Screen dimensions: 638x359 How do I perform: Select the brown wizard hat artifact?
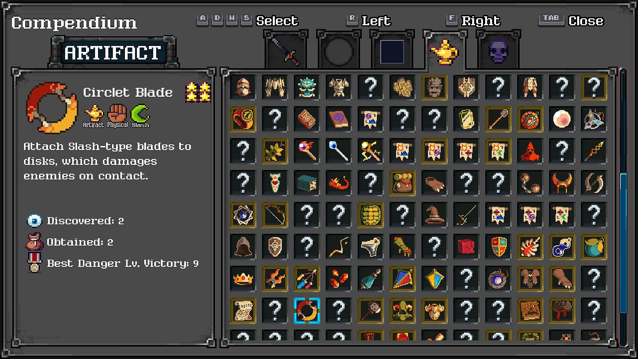point(434,215)
